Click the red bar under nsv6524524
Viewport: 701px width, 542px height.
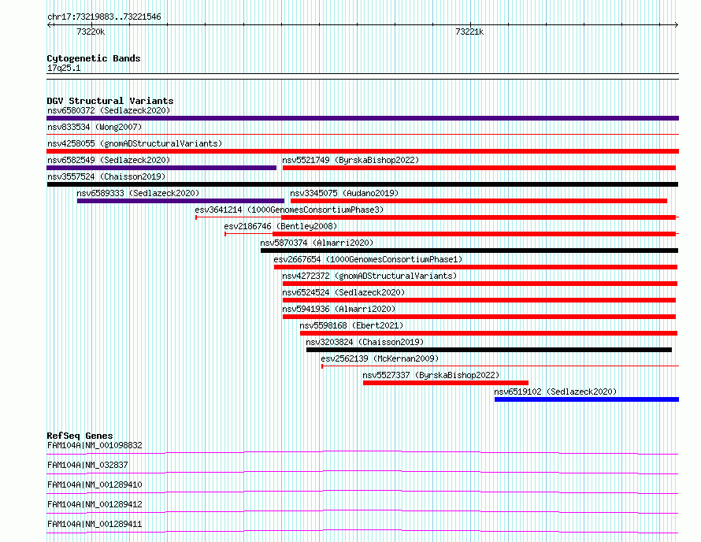pos(479,300)
